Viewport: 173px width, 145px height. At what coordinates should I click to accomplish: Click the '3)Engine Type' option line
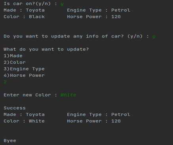(24, 69)
